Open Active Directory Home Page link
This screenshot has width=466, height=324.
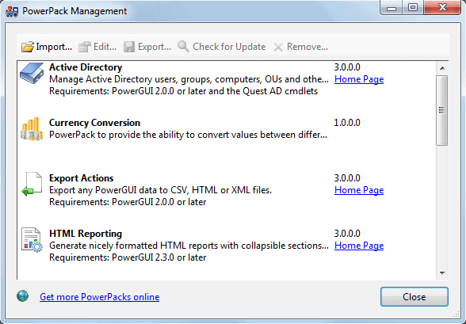[359, 79]
